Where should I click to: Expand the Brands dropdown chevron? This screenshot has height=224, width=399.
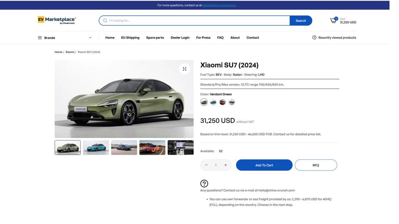[90, 38]
